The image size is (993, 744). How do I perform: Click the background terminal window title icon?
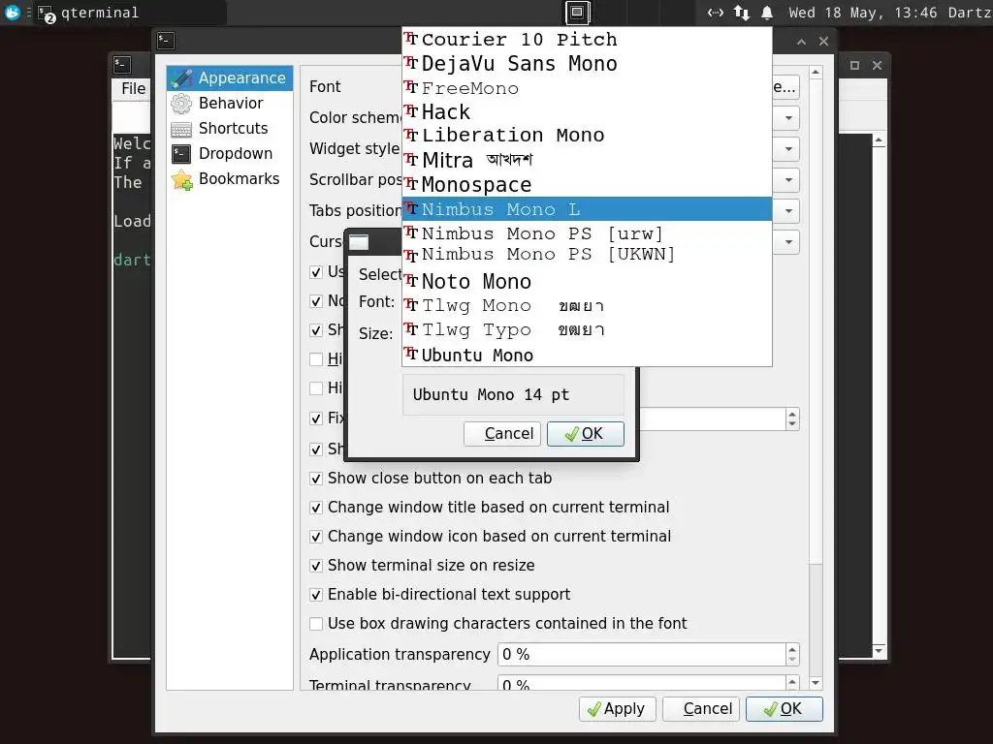(x=122, y=65)
